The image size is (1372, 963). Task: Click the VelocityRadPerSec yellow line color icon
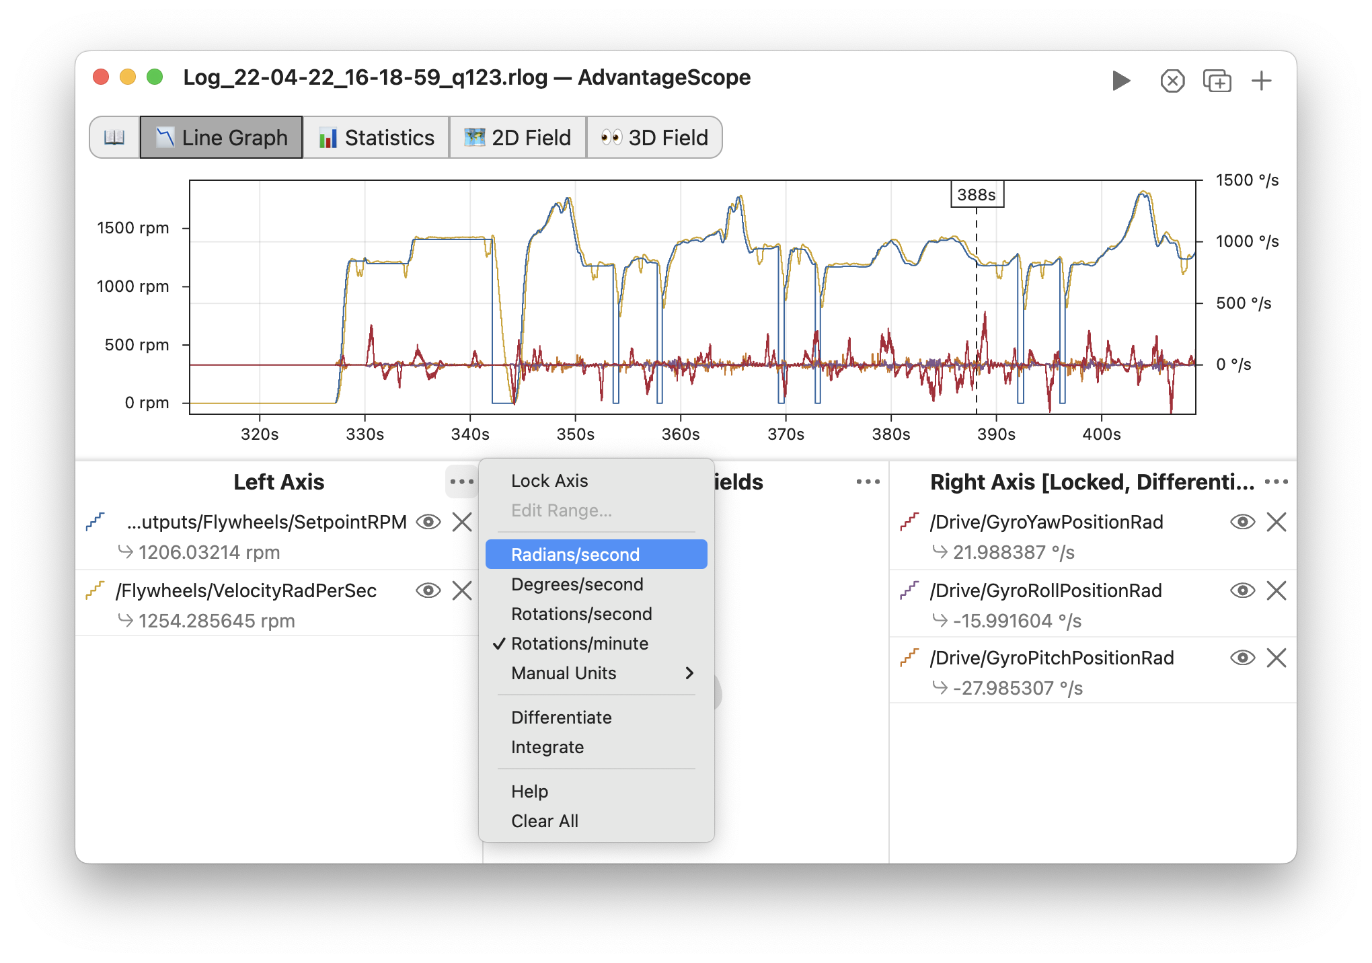96,590
